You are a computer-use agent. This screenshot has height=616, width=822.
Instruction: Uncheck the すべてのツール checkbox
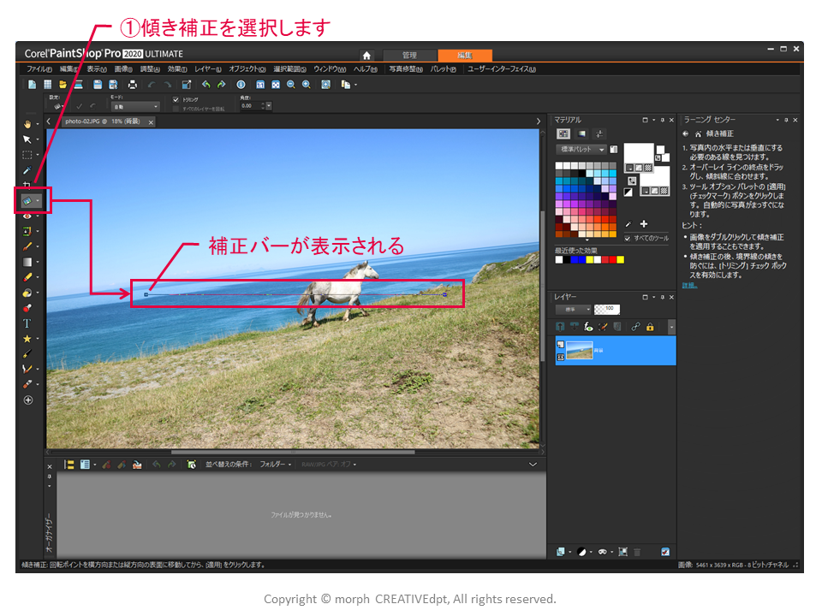(x=628, y=238)
